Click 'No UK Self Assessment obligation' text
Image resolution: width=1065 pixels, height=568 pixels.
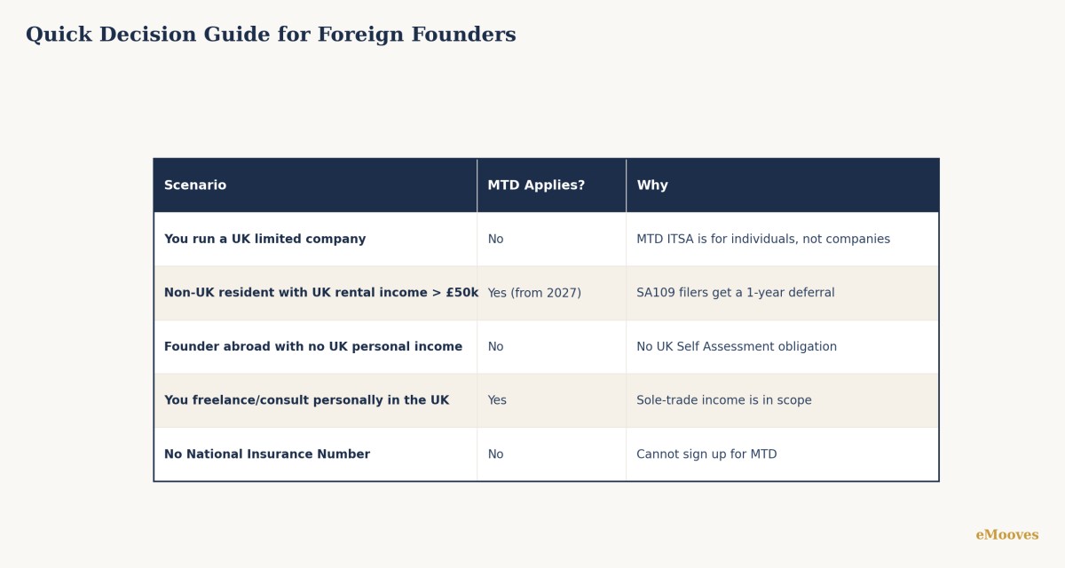point(737,347)
